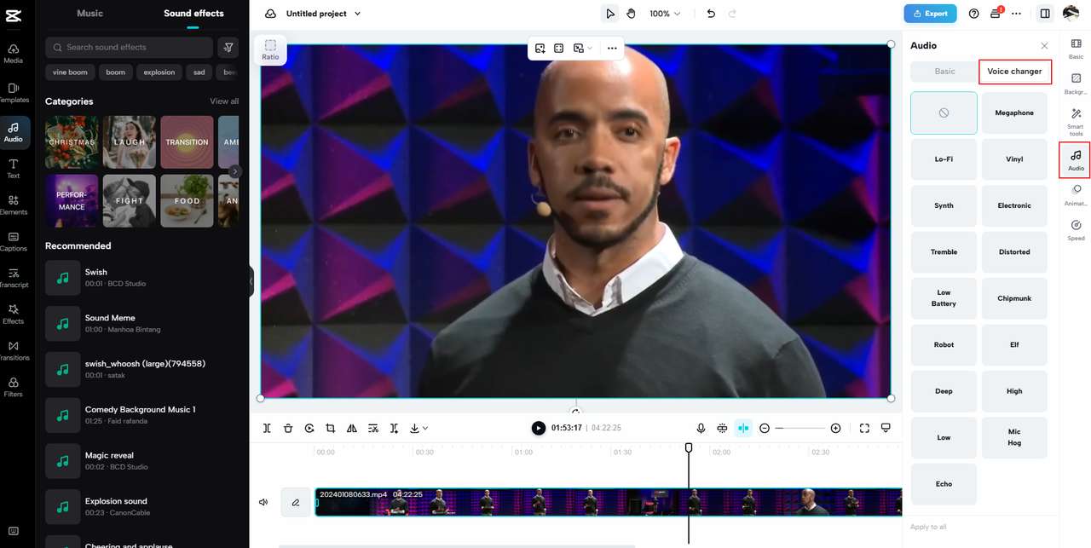Undo the last action
The image size is (1091, 548).
click(711, 14)
